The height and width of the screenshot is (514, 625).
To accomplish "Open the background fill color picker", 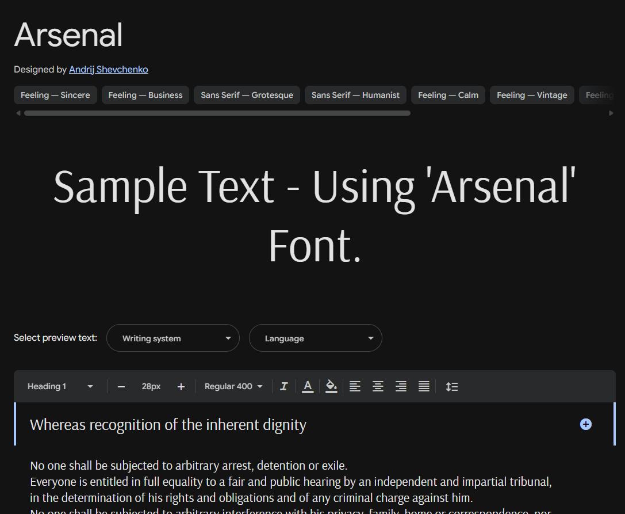I will (331, 386).
